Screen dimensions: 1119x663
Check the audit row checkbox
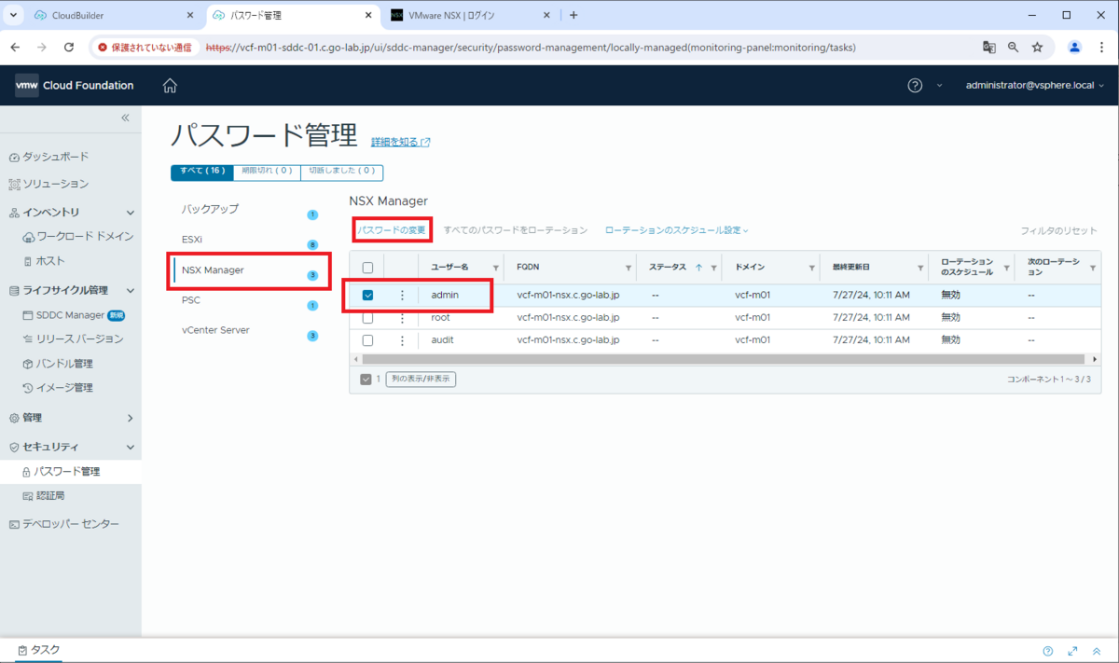click(x=367, y=340)
